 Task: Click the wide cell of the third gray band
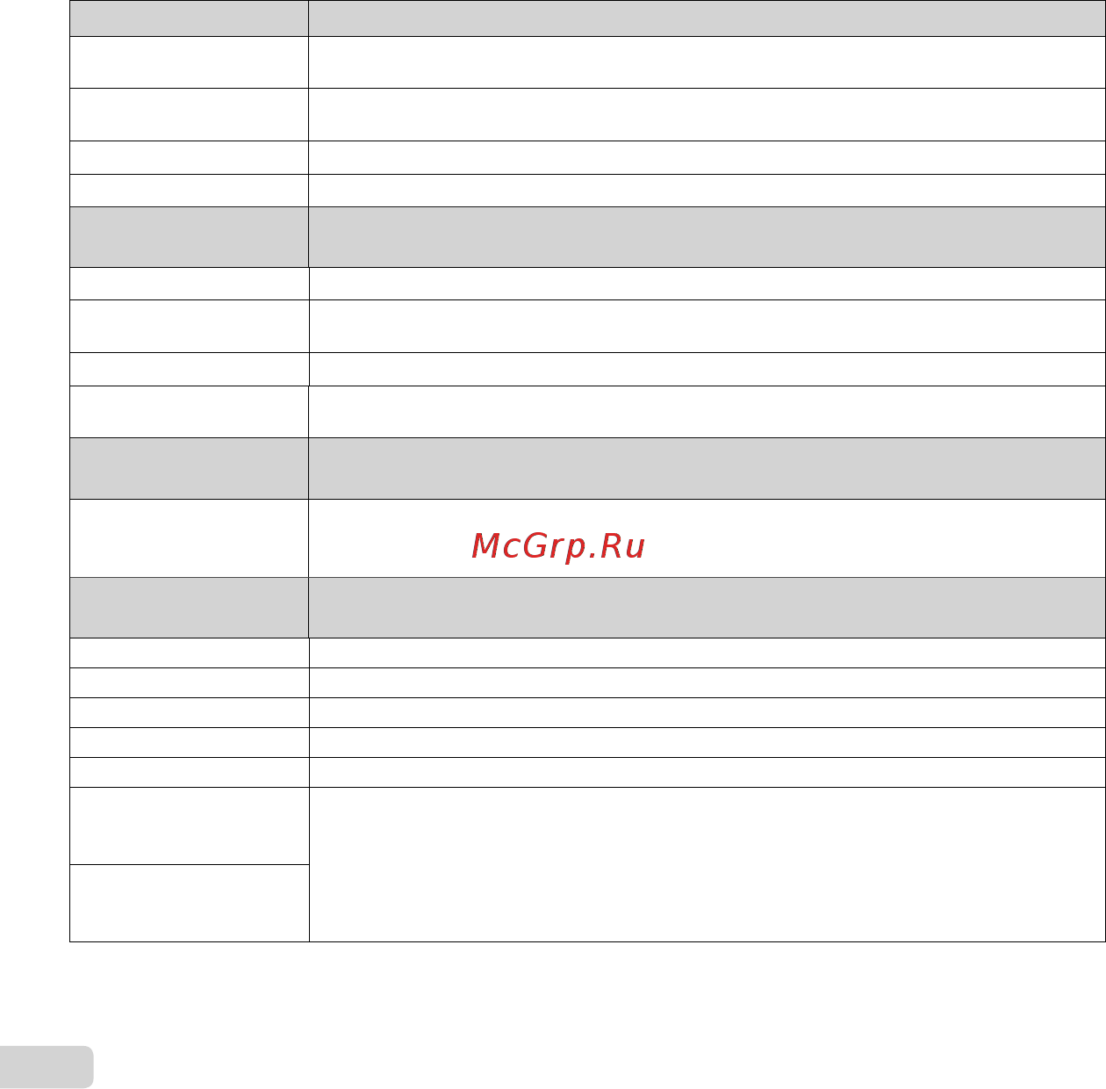tap(707, 468)
